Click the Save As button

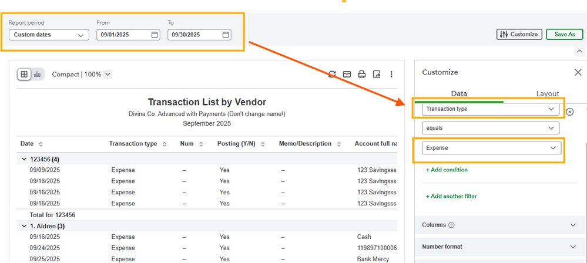tap(565, 34)
